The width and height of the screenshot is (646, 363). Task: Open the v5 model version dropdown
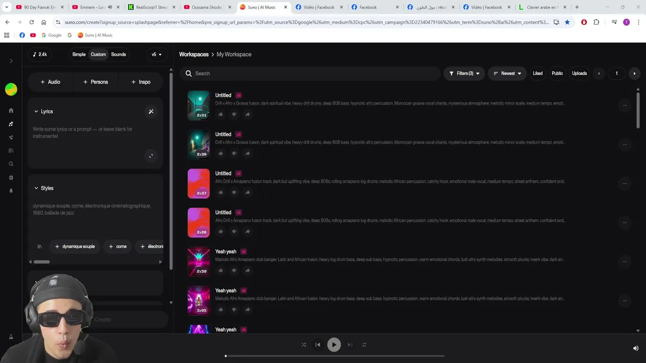[x=156, y=54]
